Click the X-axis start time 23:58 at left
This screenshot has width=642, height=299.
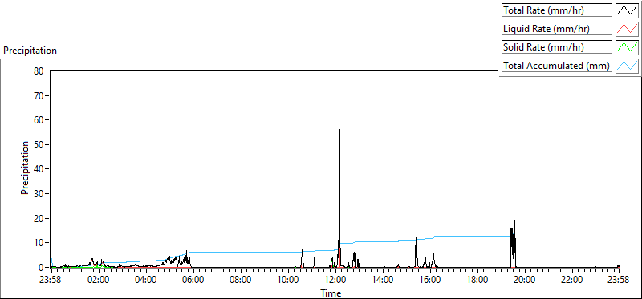51,281
